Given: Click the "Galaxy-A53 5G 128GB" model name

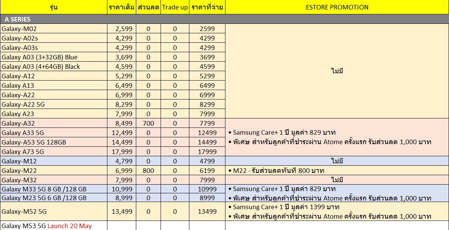Looking at the screenshot, I should (34, 142).
